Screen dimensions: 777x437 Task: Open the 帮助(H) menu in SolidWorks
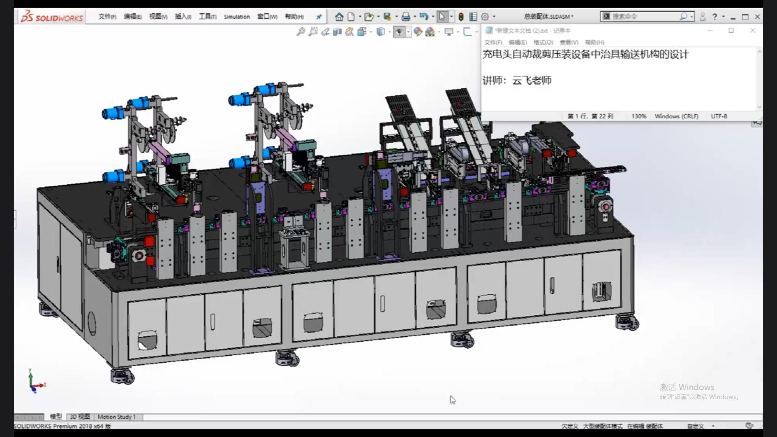[294, 17]
